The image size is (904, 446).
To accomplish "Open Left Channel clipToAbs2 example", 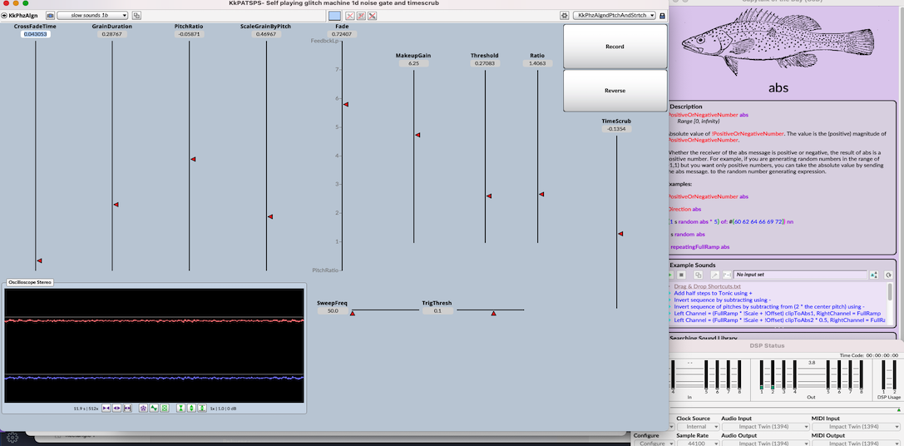I will click(x=779, y=320).
